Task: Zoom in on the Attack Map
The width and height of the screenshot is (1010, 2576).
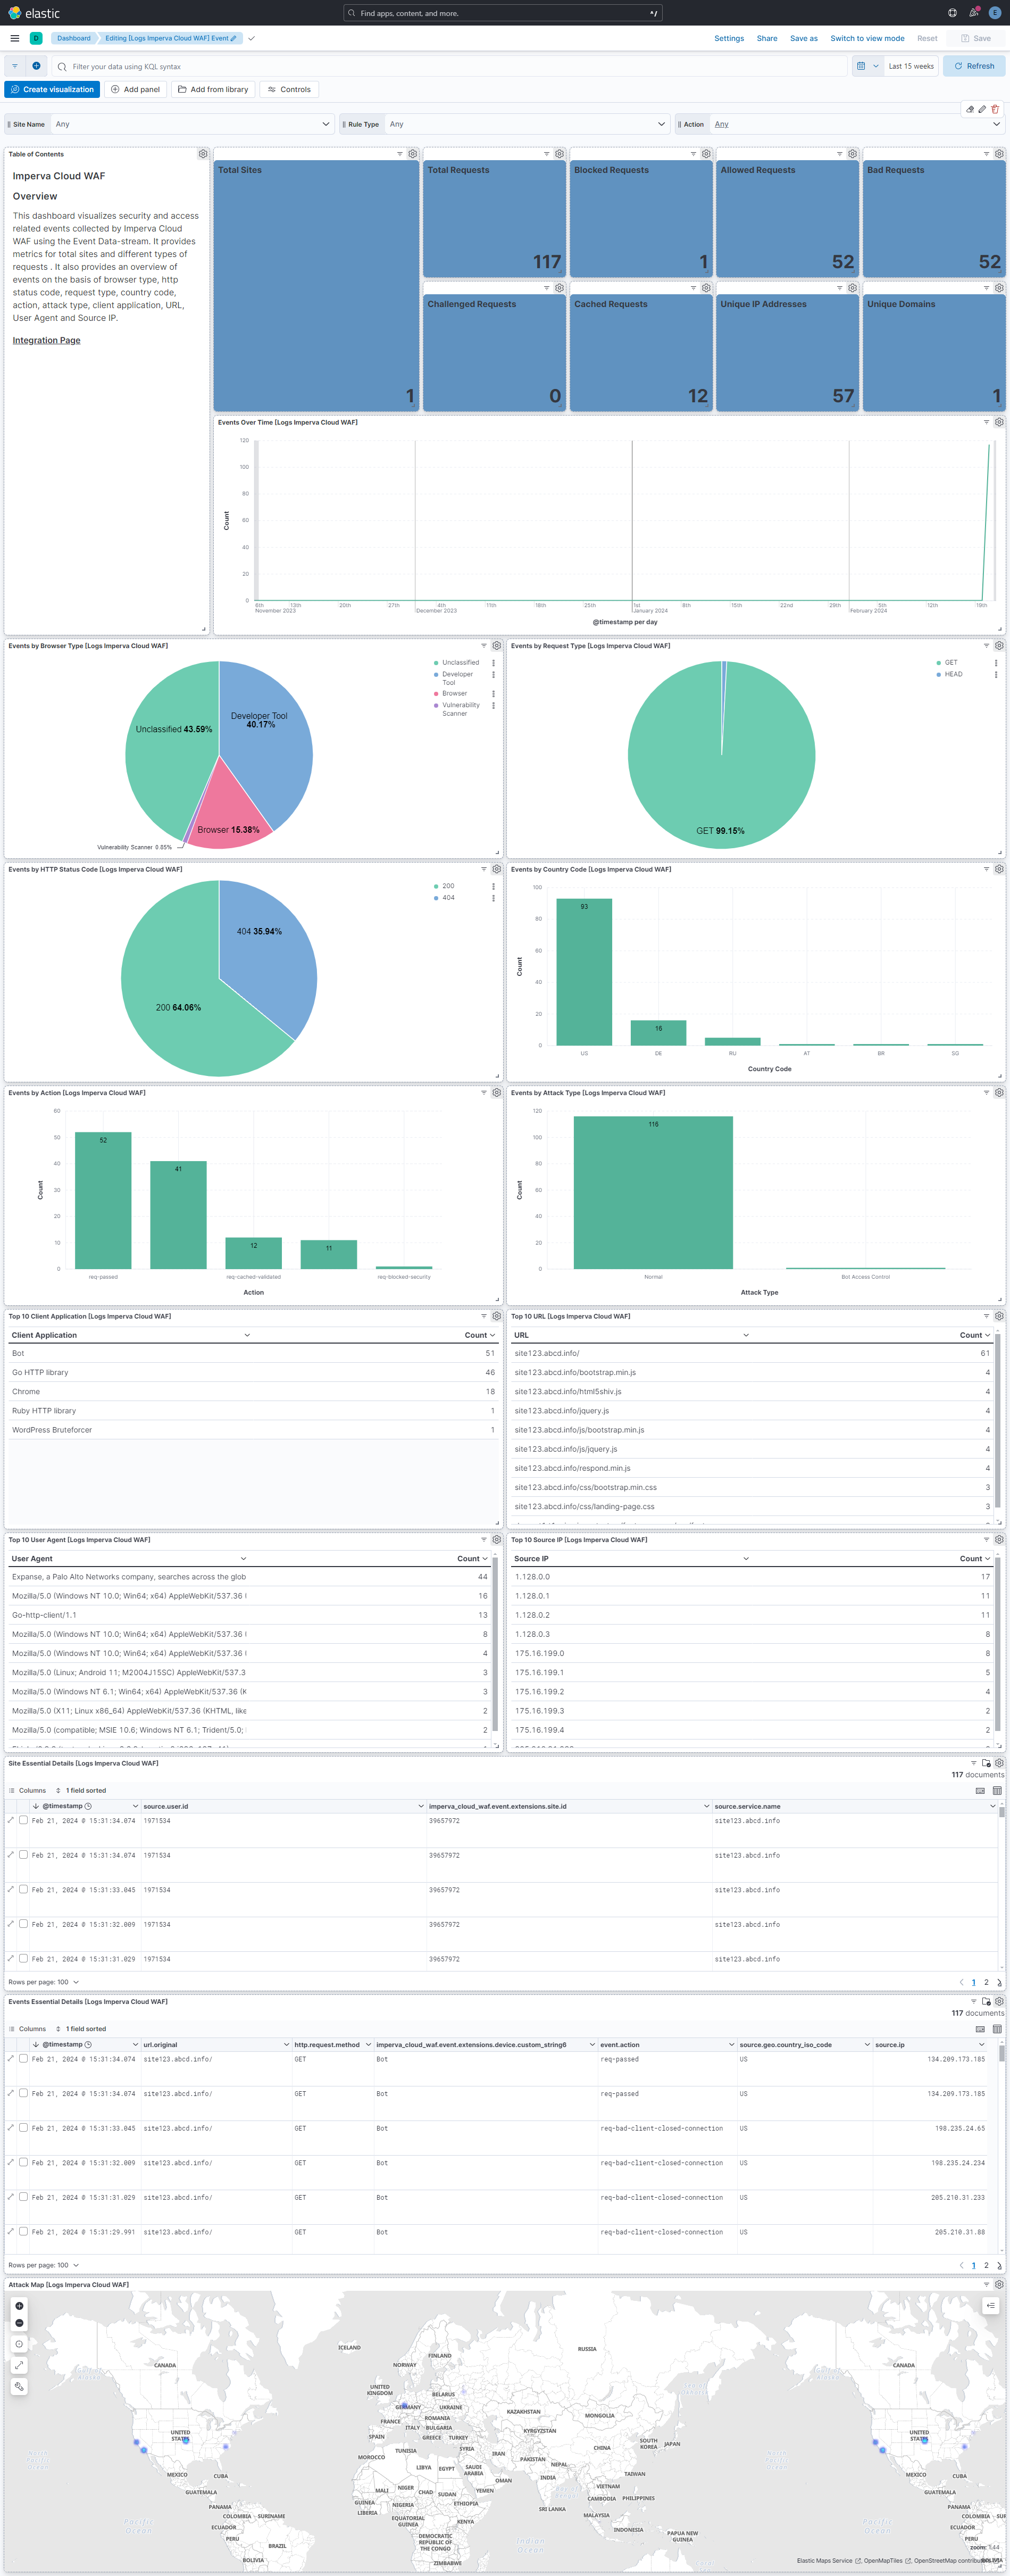Action: pyautogui.click(x=19, y=2306)
